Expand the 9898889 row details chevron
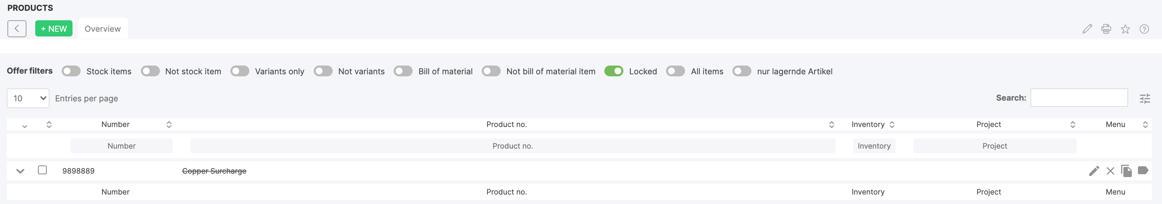Viewport: 1162px width, 204px height. [20, 171]
